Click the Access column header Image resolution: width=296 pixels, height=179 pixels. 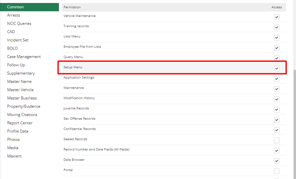(277, 7)
